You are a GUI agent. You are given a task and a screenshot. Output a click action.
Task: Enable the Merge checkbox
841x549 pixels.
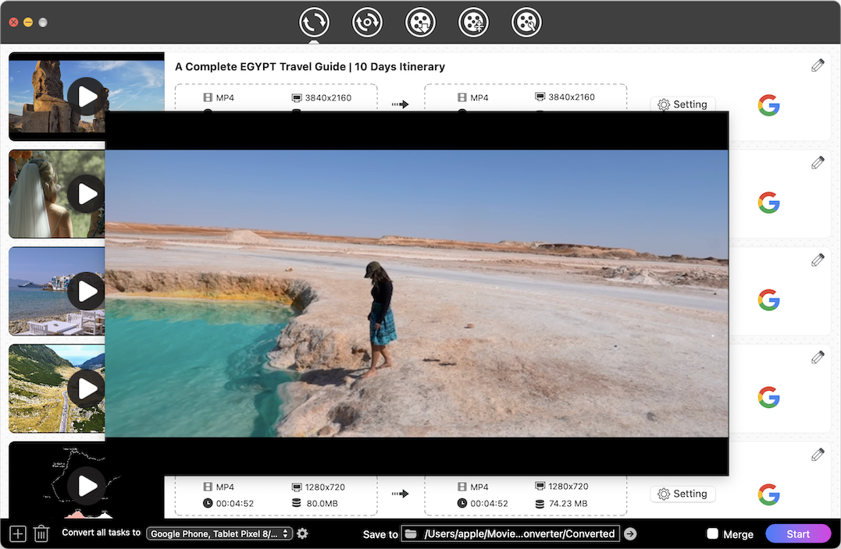(712, 534)
